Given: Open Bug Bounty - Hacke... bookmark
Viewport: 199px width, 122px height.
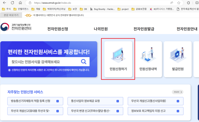Looking at the screenshot, I should 102,9.
